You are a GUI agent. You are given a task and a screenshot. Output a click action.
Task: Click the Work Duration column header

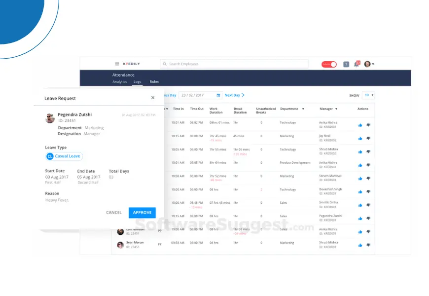216,111
